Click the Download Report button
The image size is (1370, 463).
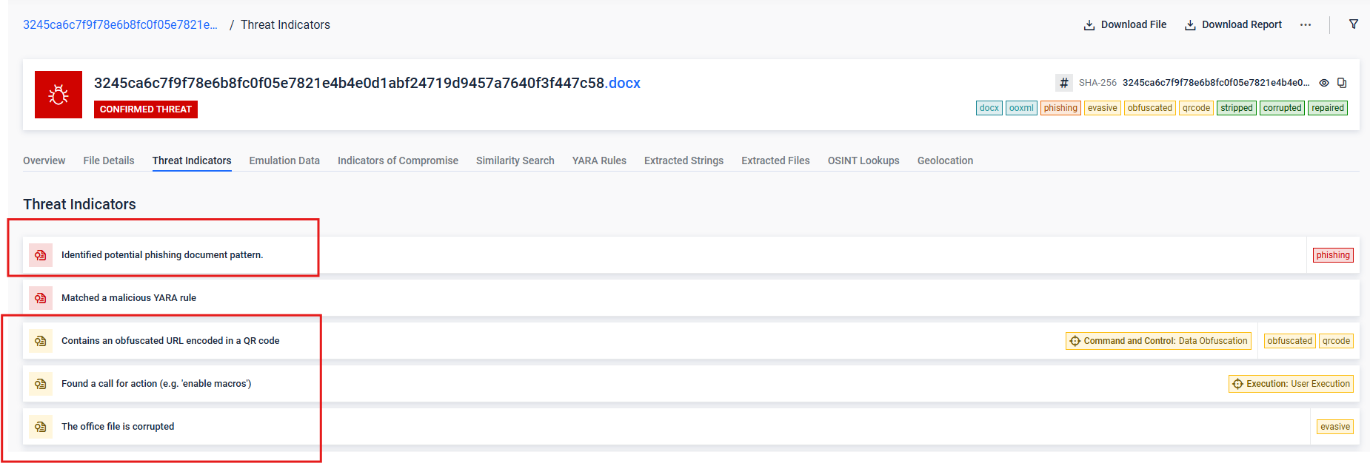click(1233, 25)
